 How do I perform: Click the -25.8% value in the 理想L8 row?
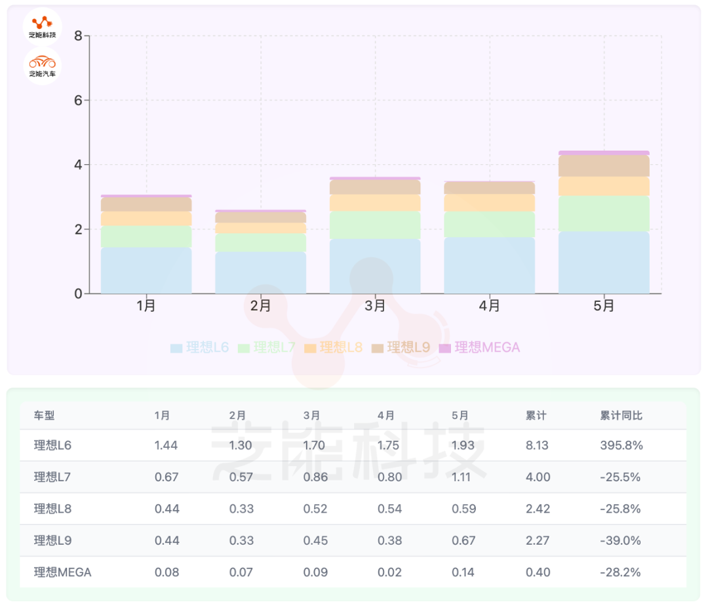point(620,509)
